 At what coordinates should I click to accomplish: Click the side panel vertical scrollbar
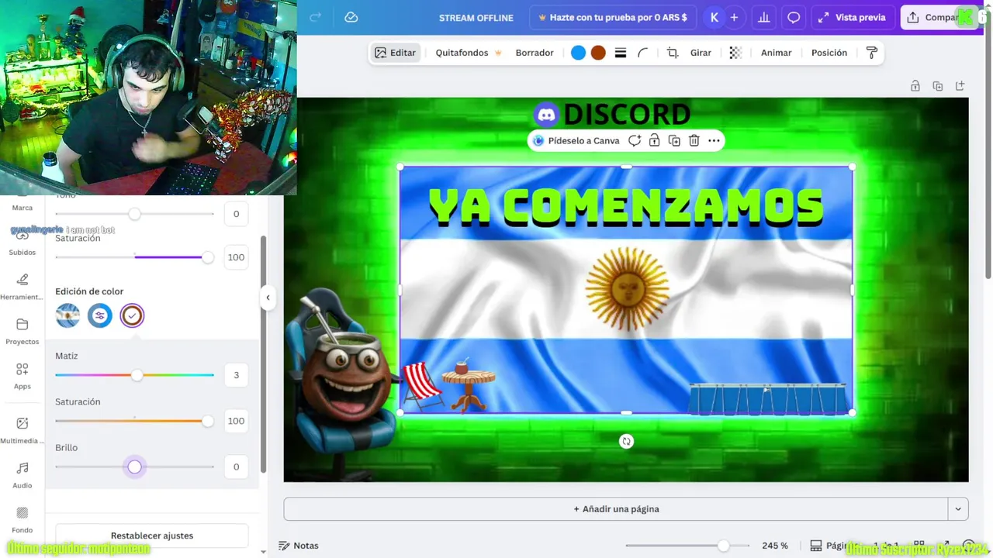(x=263, y=354)
